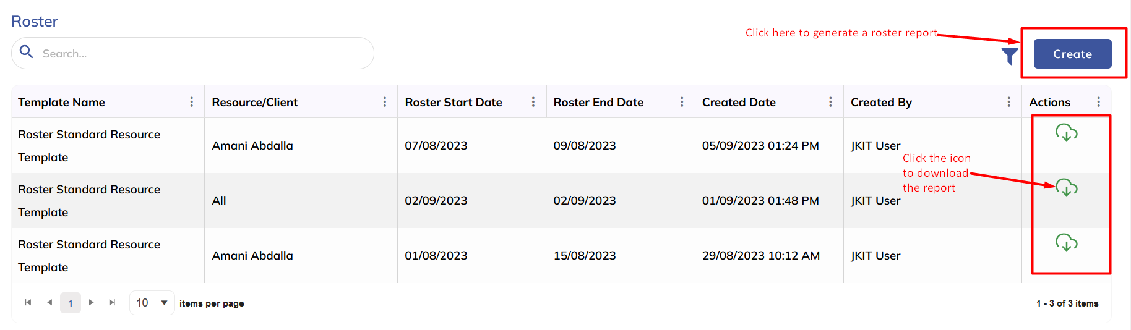Go to the next page arrow
This screenshot has height=330, width=1131.
coord(92,302)
